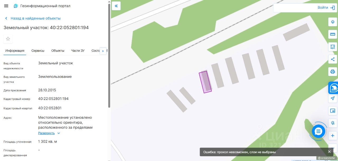338x161 pixels.
Task: Click the Площадь декларированная label
Action: click(15, 153)
